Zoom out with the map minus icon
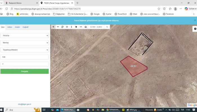197x112 pixels. (58, 27)
